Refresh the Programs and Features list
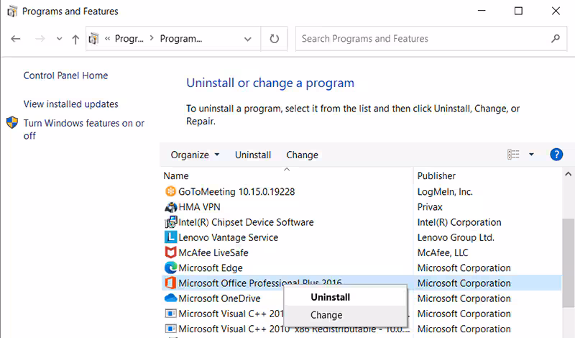The image size is (575, 338). pyautogui.click(x=274, y=39)
